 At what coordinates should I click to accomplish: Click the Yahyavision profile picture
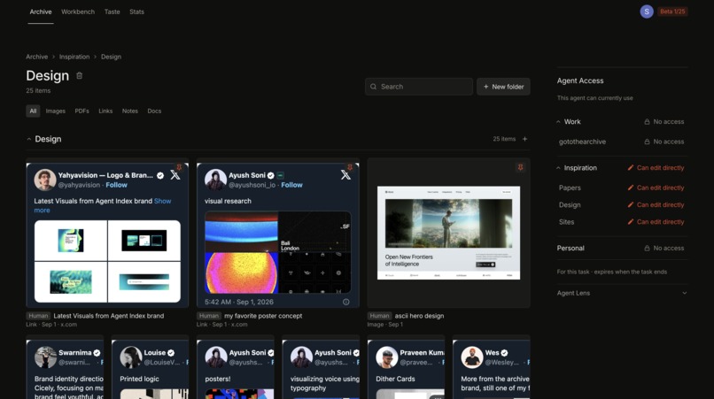pos(44,180)
